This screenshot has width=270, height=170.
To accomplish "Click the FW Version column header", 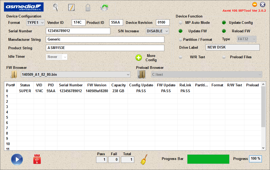I will (97, 85).
